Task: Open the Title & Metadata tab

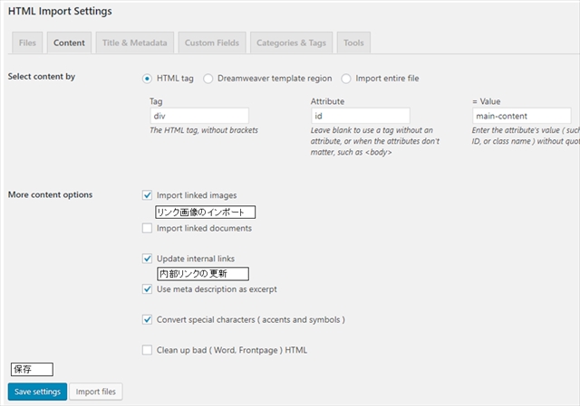Action: [x=135, y=42]
